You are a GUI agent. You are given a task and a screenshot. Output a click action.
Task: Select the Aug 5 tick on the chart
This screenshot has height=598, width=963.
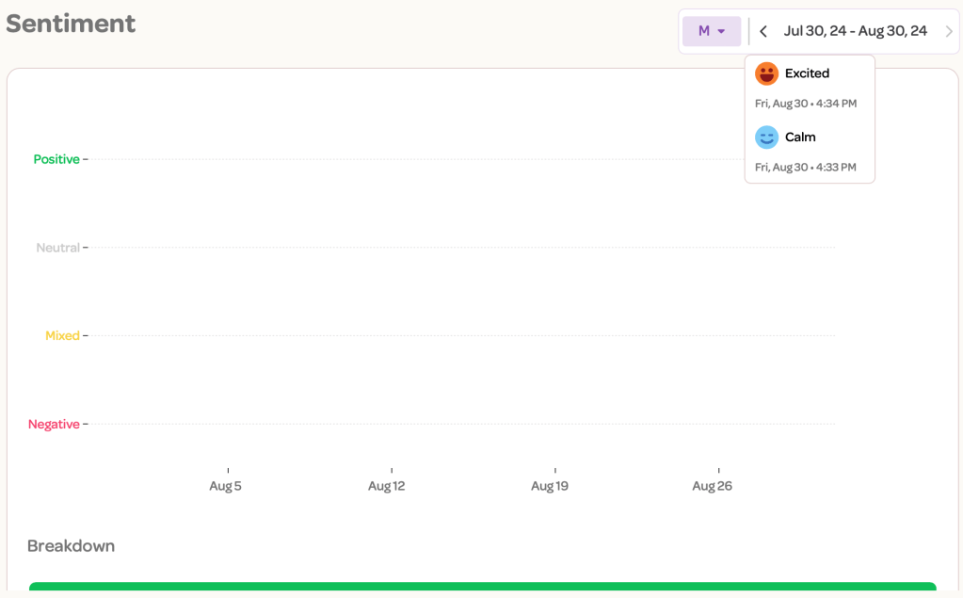click(x=226, y=486)
